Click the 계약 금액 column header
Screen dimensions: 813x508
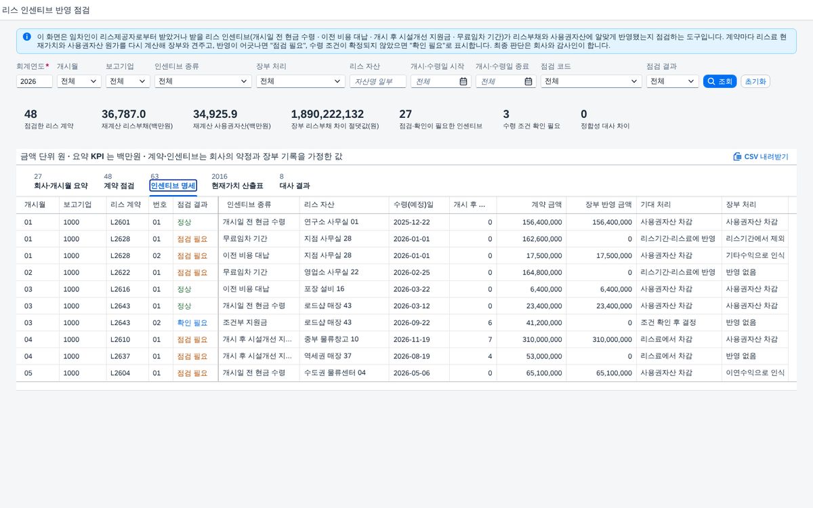point(532,205)
